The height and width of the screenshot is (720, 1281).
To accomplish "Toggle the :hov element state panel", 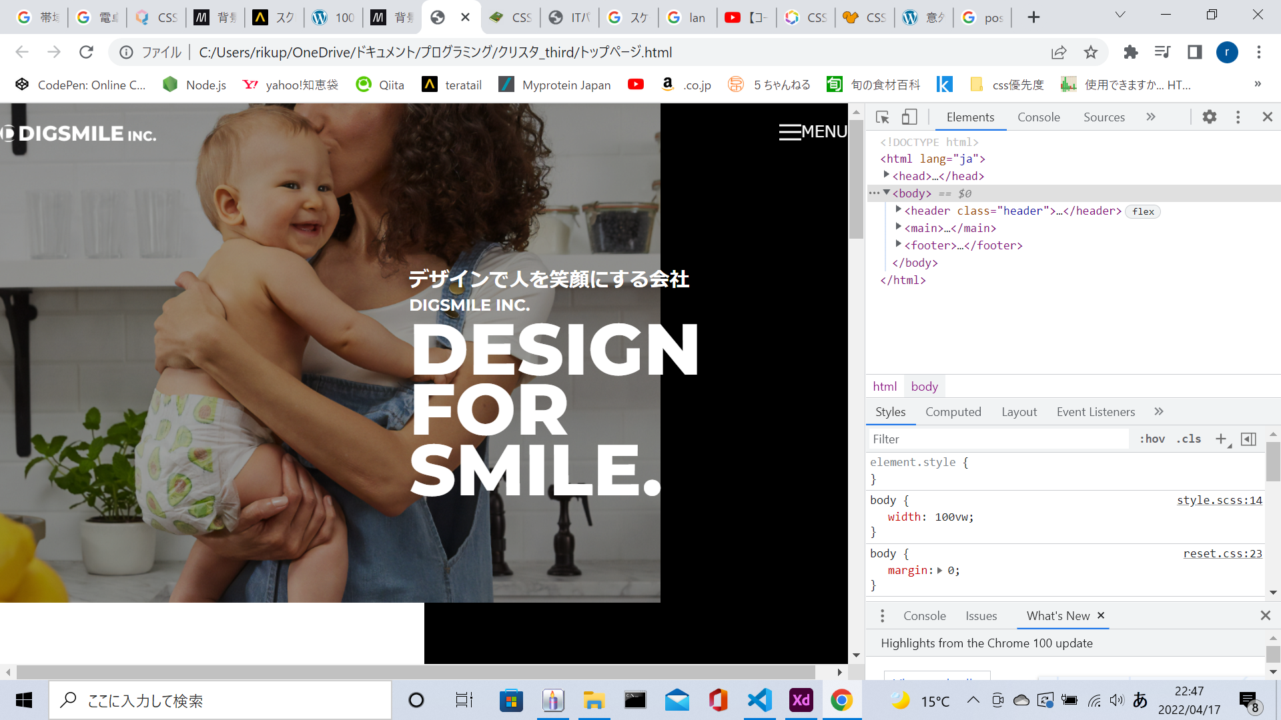I will click(x=1152, y=439).
